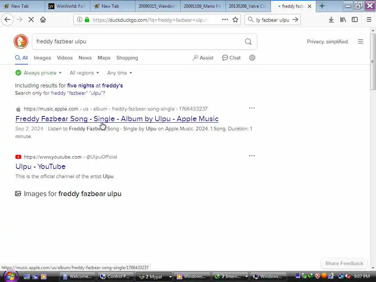Submit search with the arrow in browser search box
376x282 pixels.
[x=296, y=20]
